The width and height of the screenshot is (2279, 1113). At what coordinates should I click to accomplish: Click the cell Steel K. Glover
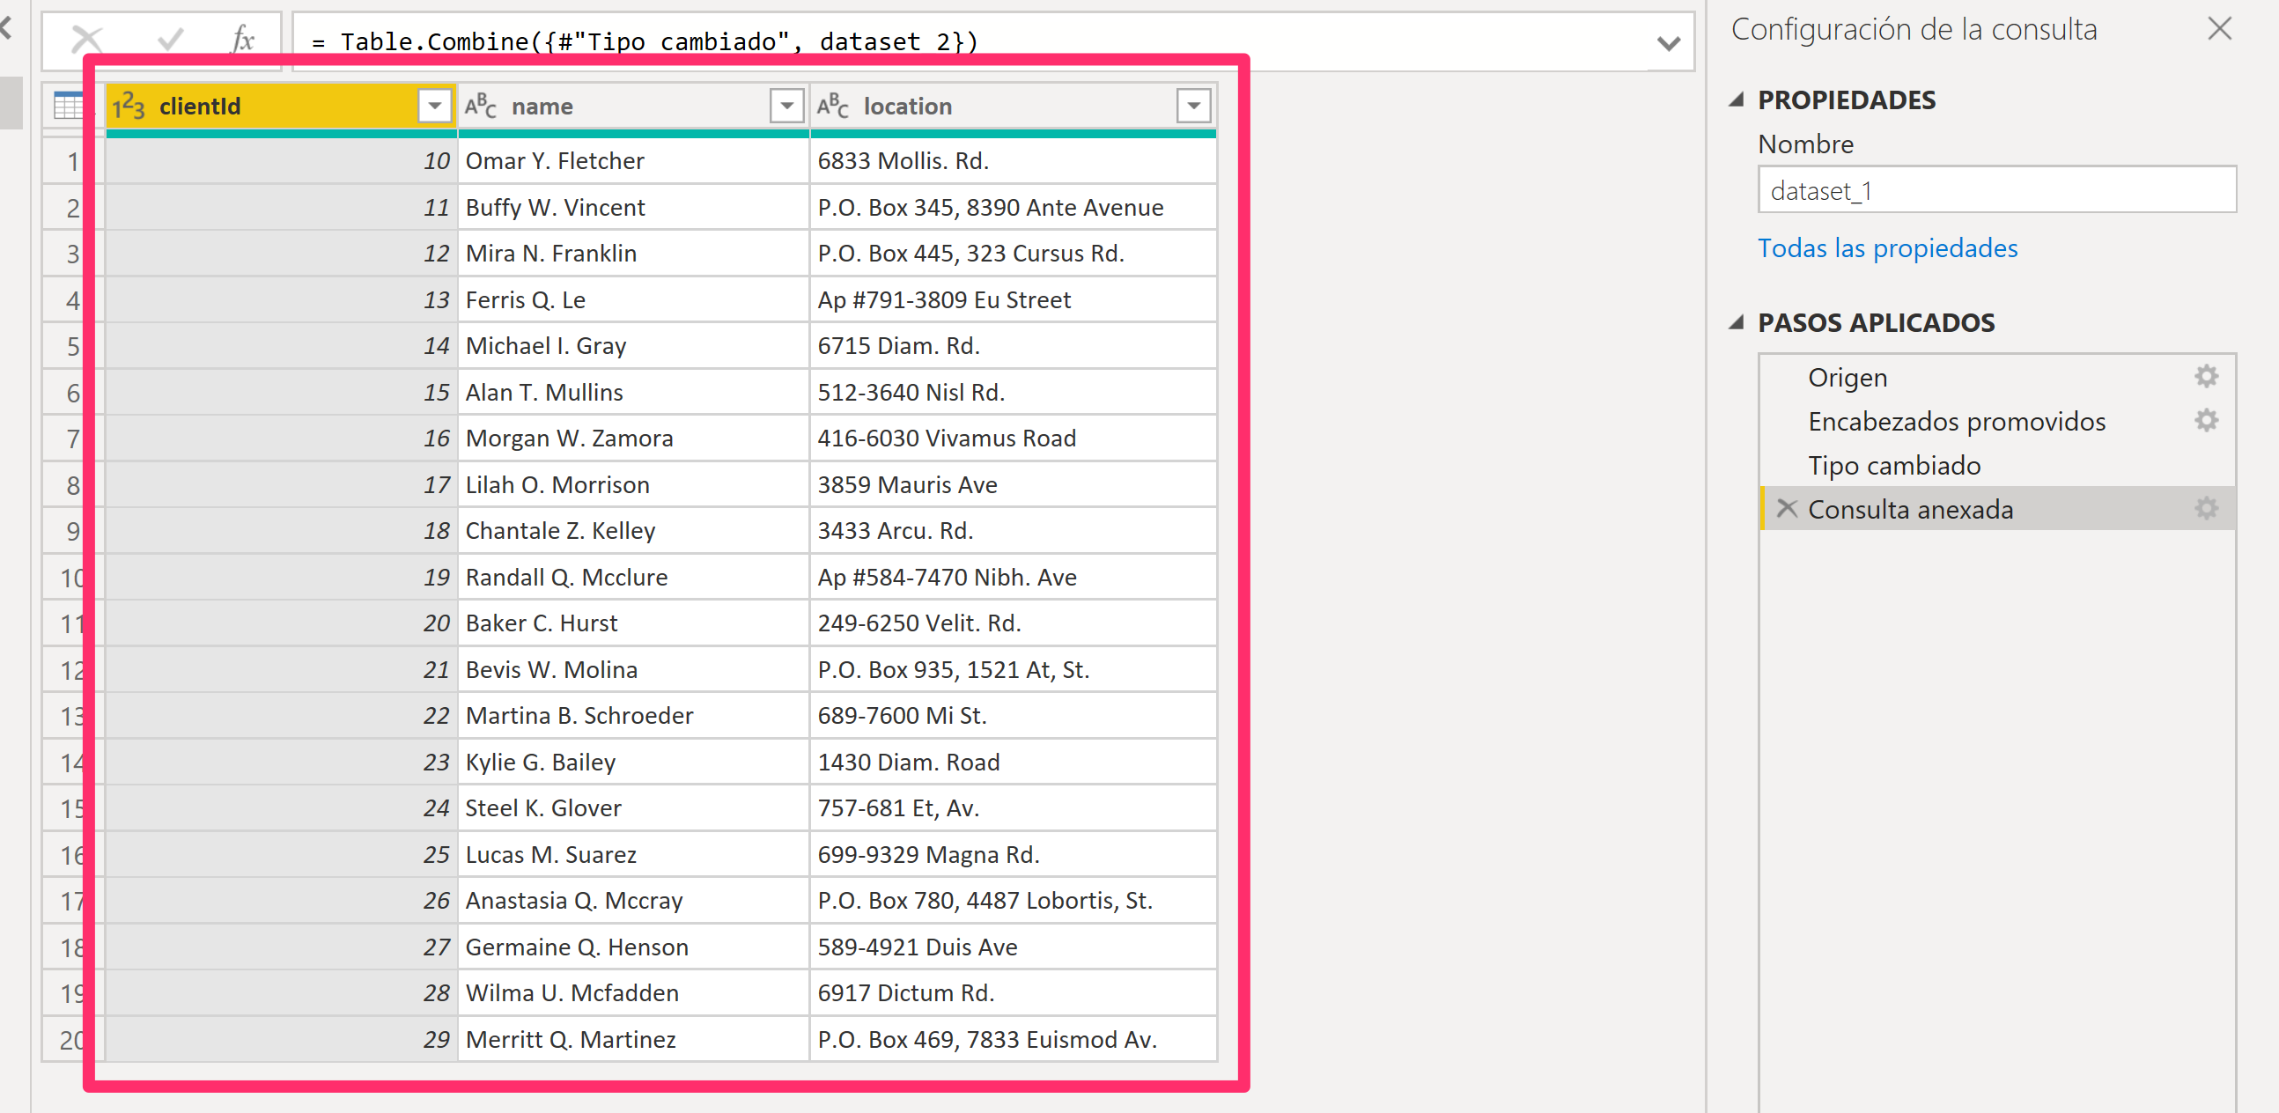(x=633, y=807)
